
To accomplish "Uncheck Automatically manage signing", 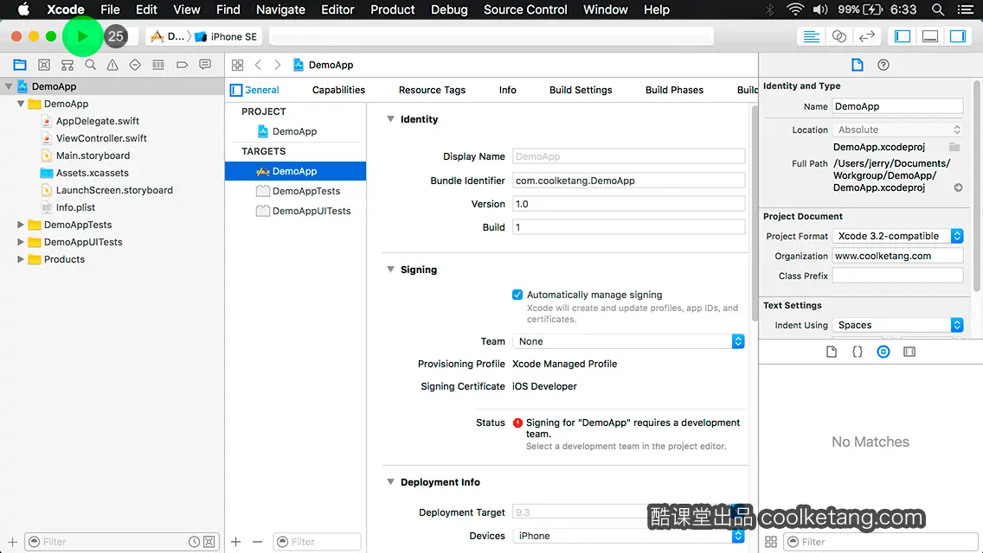I will [517, 295].
